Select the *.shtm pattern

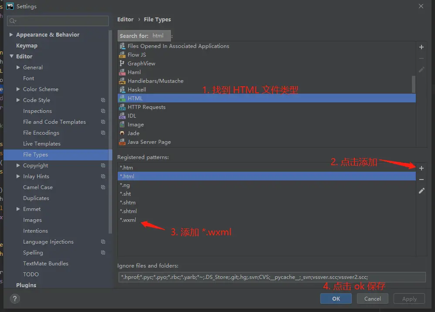[267, 203]
